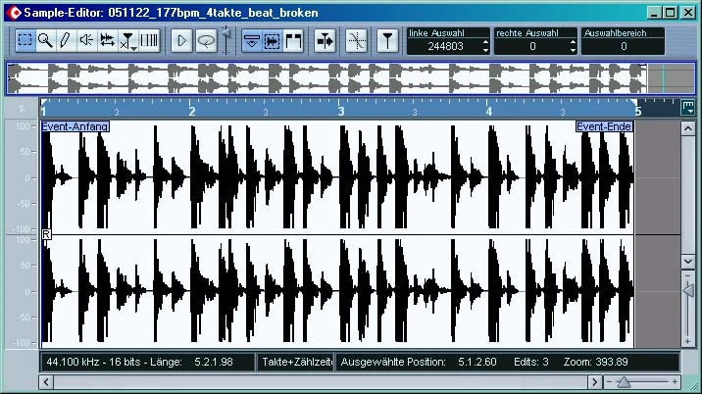Click the Event-Ende marker label
This screenshot has width=702, height=394.
[604, 126]
